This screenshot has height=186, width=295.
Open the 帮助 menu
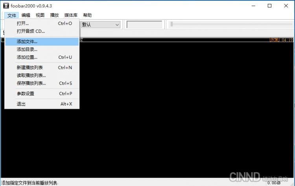click(x=87, y=15)
